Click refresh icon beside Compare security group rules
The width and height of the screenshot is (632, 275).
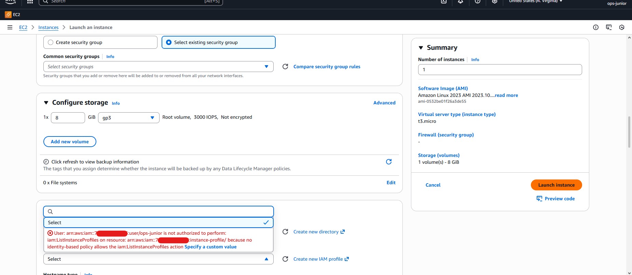285,67
